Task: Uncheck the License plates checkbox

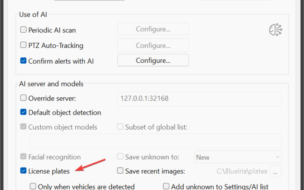Action: (x=23, y=171)
